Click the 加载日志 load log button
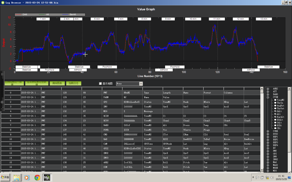292x182 pixels. pyautogui.click(x=73, y=83)
